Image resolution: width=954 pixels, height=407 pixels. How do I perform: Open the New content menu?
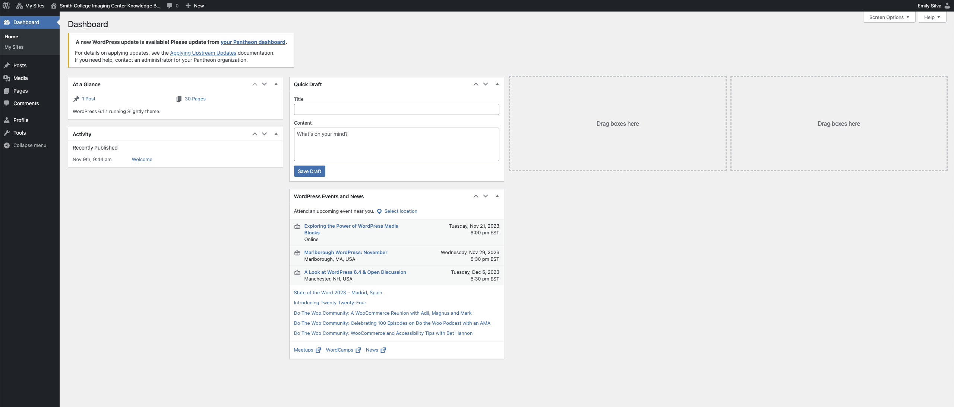[x=195, y=6]
